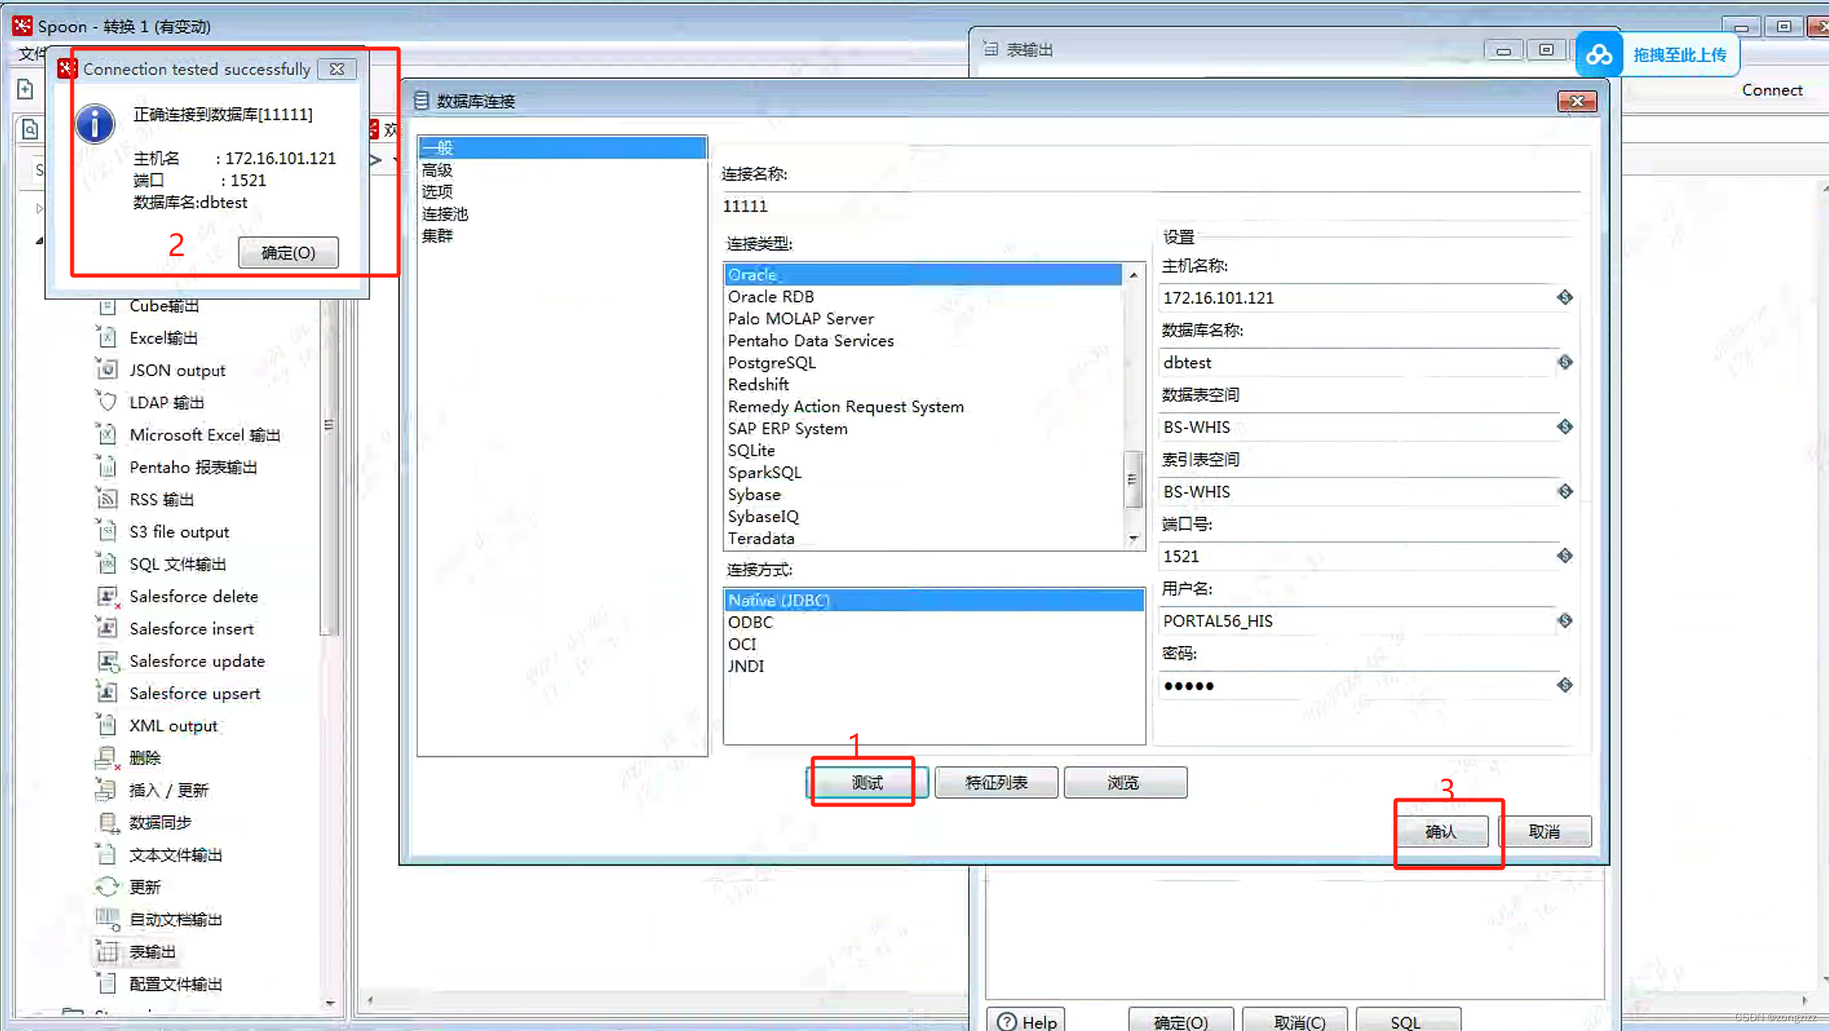Viewport: 1829px width, 1031px height.
Task: Click the Help button in 表输出 dialog
Action: point(1026,1021)
